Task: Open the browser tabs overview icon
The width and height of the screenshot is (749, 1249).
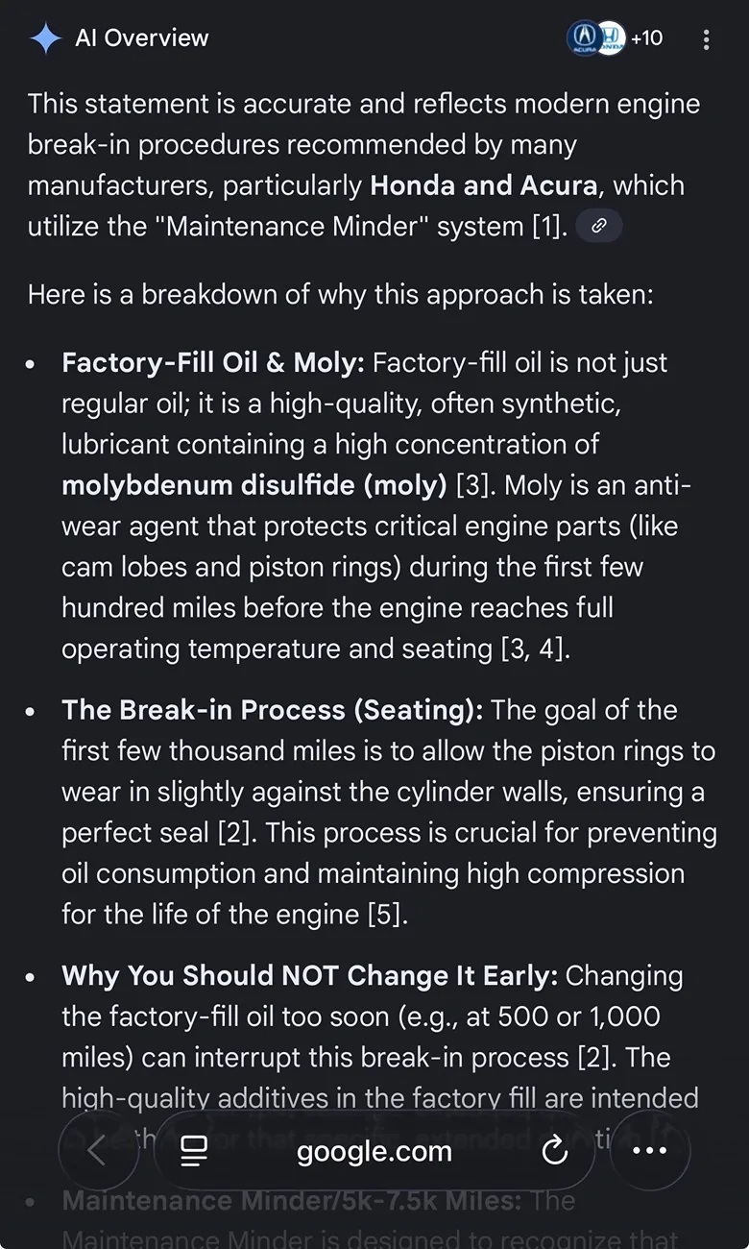Action: point(195,1151)
